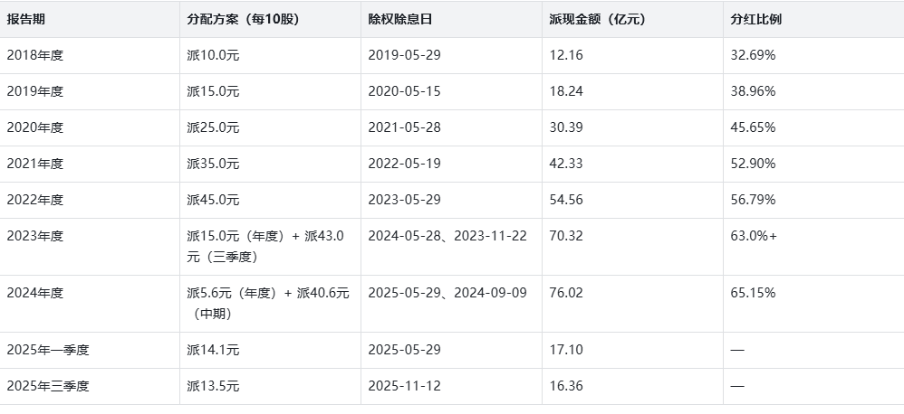Select the 56.79% dividend ratio cell

point(753,200)
